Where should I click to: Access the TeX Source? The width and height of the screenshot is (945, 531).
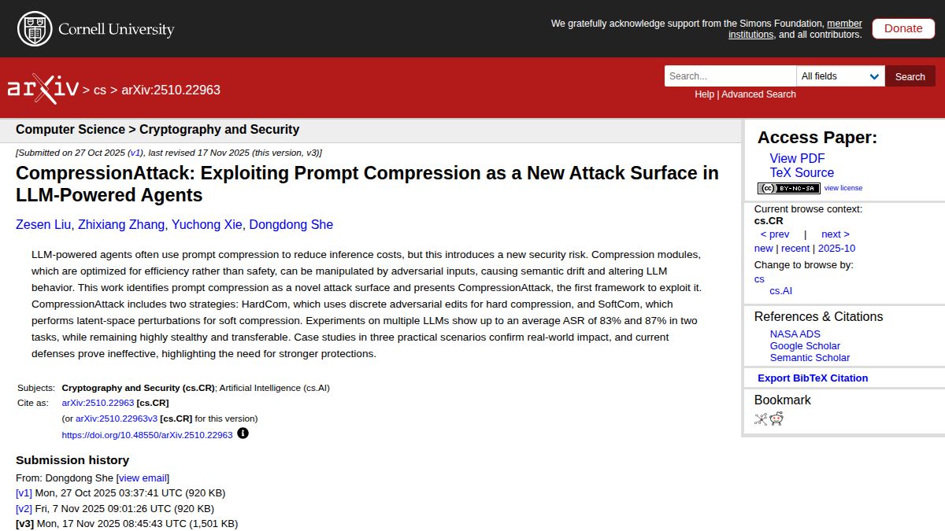[802, 172]
